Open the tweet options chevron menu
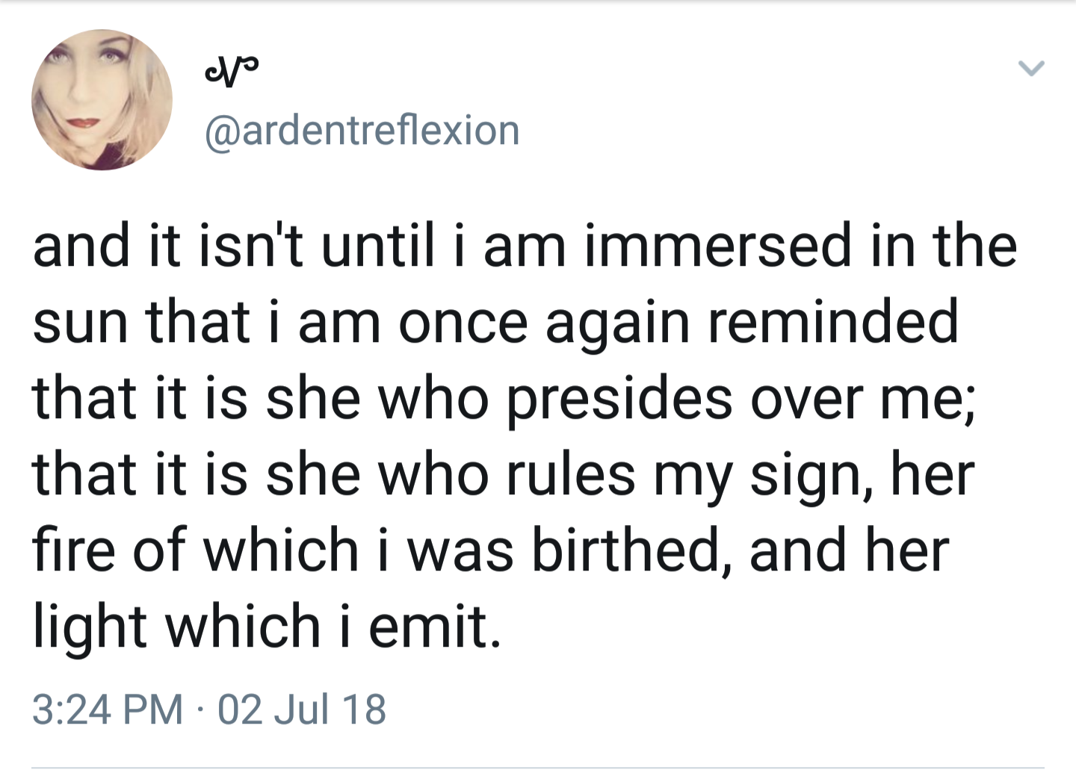 click(1031, 69)
